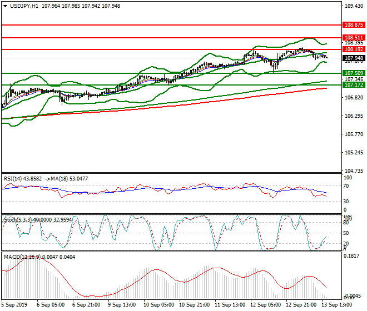Image resolution: width=367 pixels, height=311 pixels.
Task: Select the 107.172 green support level label
Action: click(354, 84)
